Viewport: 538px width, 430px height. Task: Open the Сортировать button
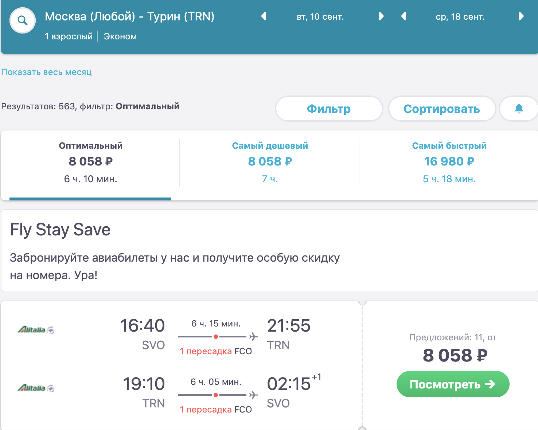pyautogui.click(x=442, y=109)
